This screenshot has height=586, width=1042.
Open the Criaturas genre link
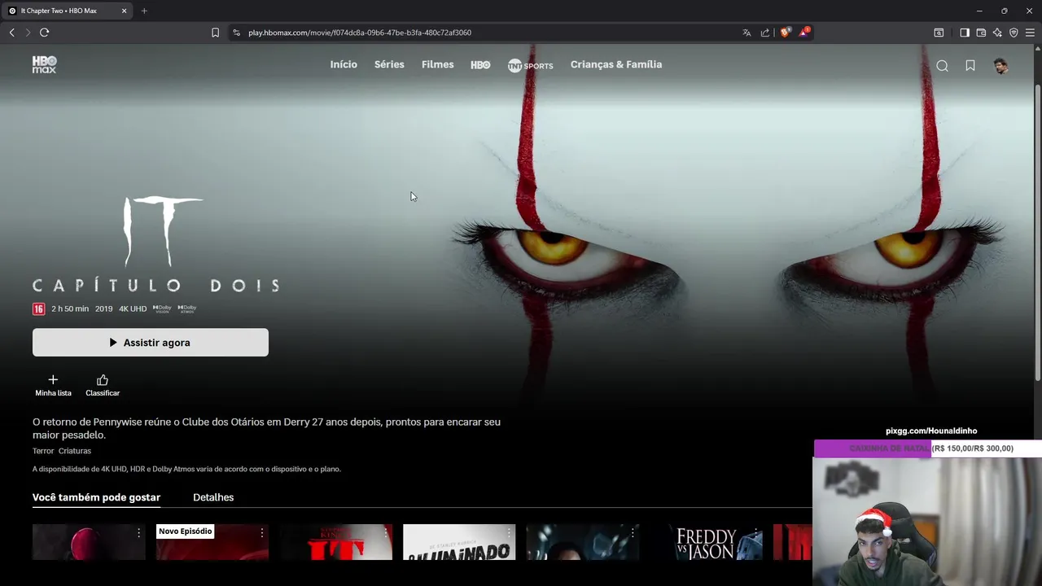75,451
